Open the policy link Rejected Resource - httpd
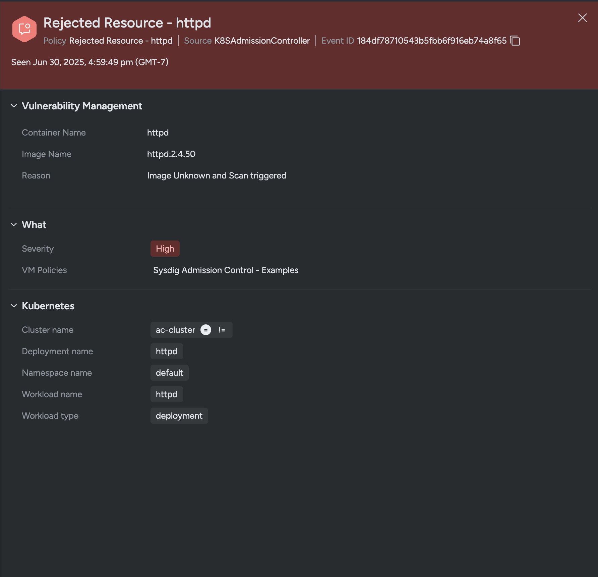This screenshot has height=577, width=598. coord(121,41)
